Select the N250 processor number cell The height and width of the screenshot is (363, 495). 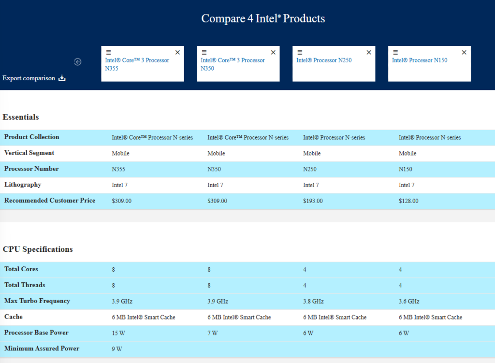310,169
